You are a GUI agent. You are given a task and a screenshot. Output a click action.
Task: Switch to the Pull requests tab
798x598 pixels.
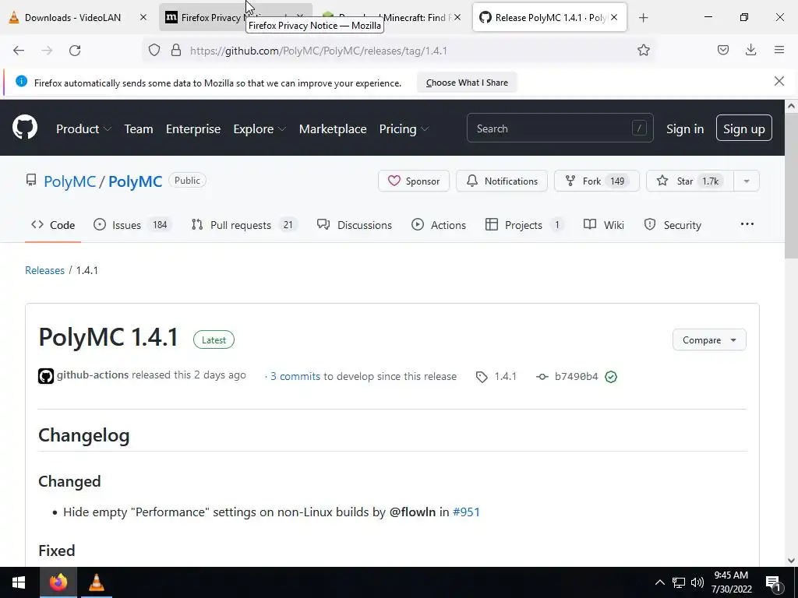[244, 225]
